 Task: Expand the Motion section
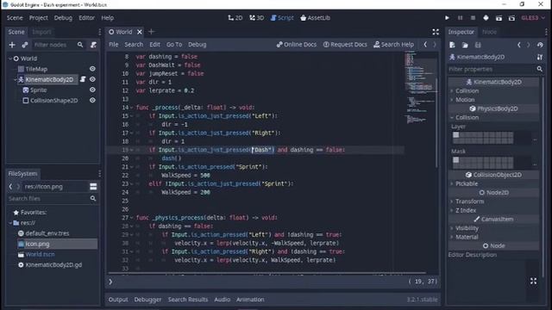pyautogui.click(x=465, y=100)
